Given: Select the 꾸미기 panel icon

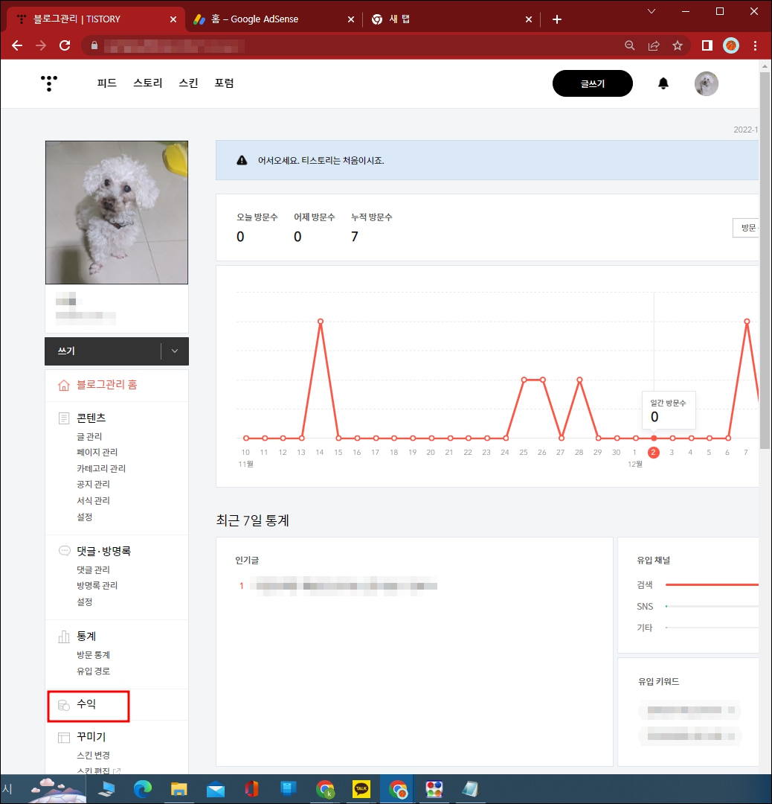Looking at the screenshot, I should click(x=63, y=736).
